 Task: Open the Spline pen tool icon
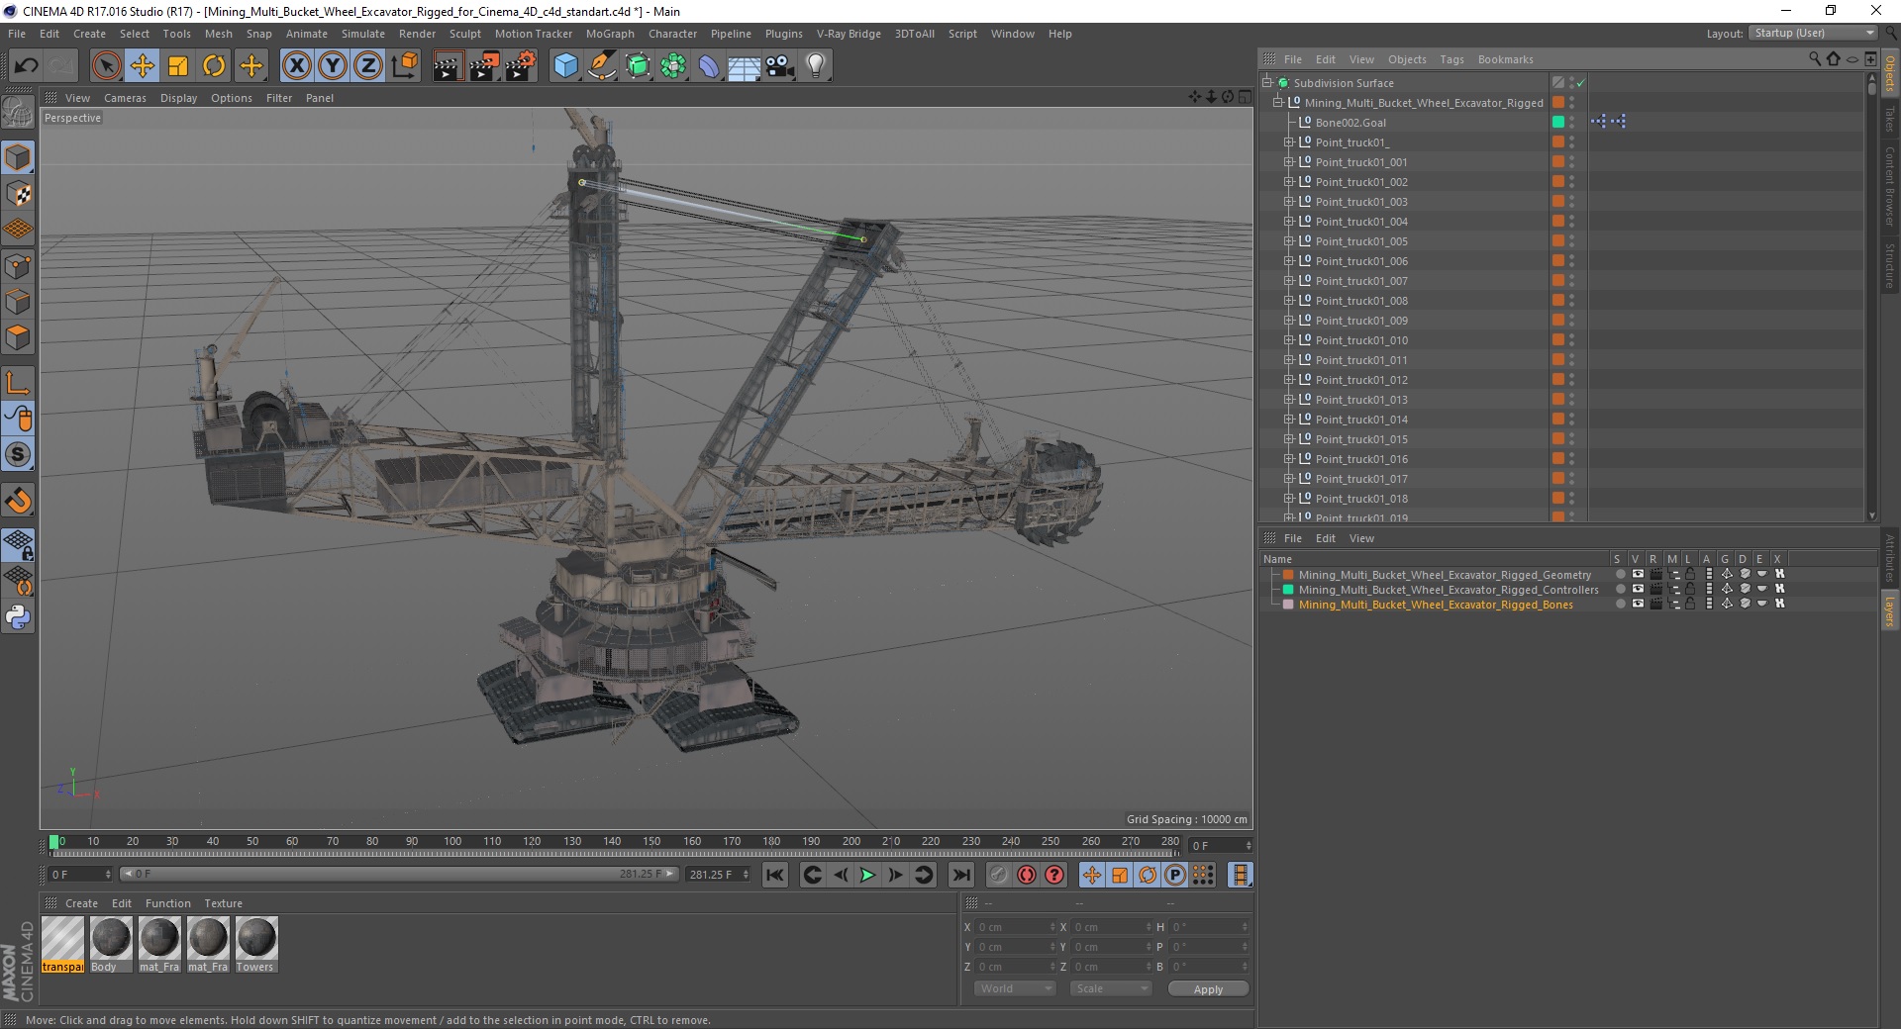tap(601, 66)
